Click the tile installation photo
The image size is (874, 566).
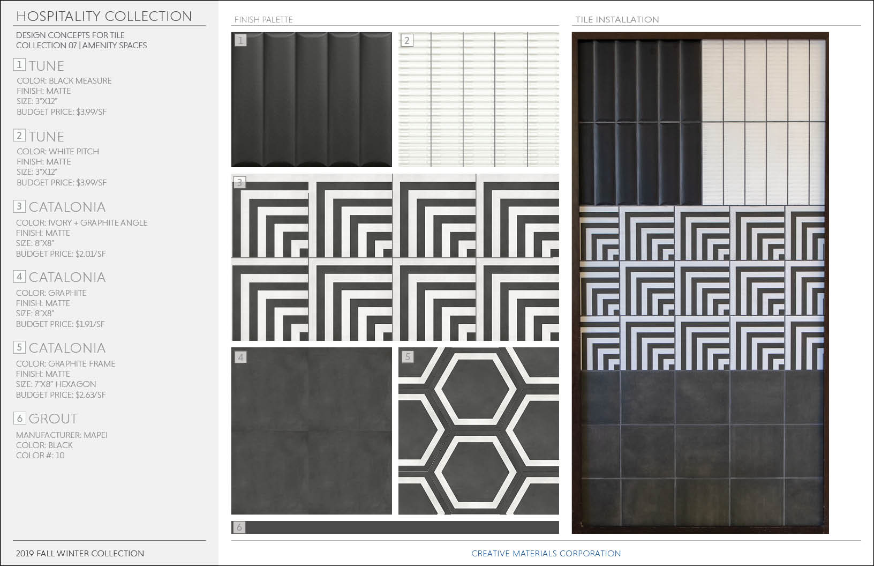700,283
